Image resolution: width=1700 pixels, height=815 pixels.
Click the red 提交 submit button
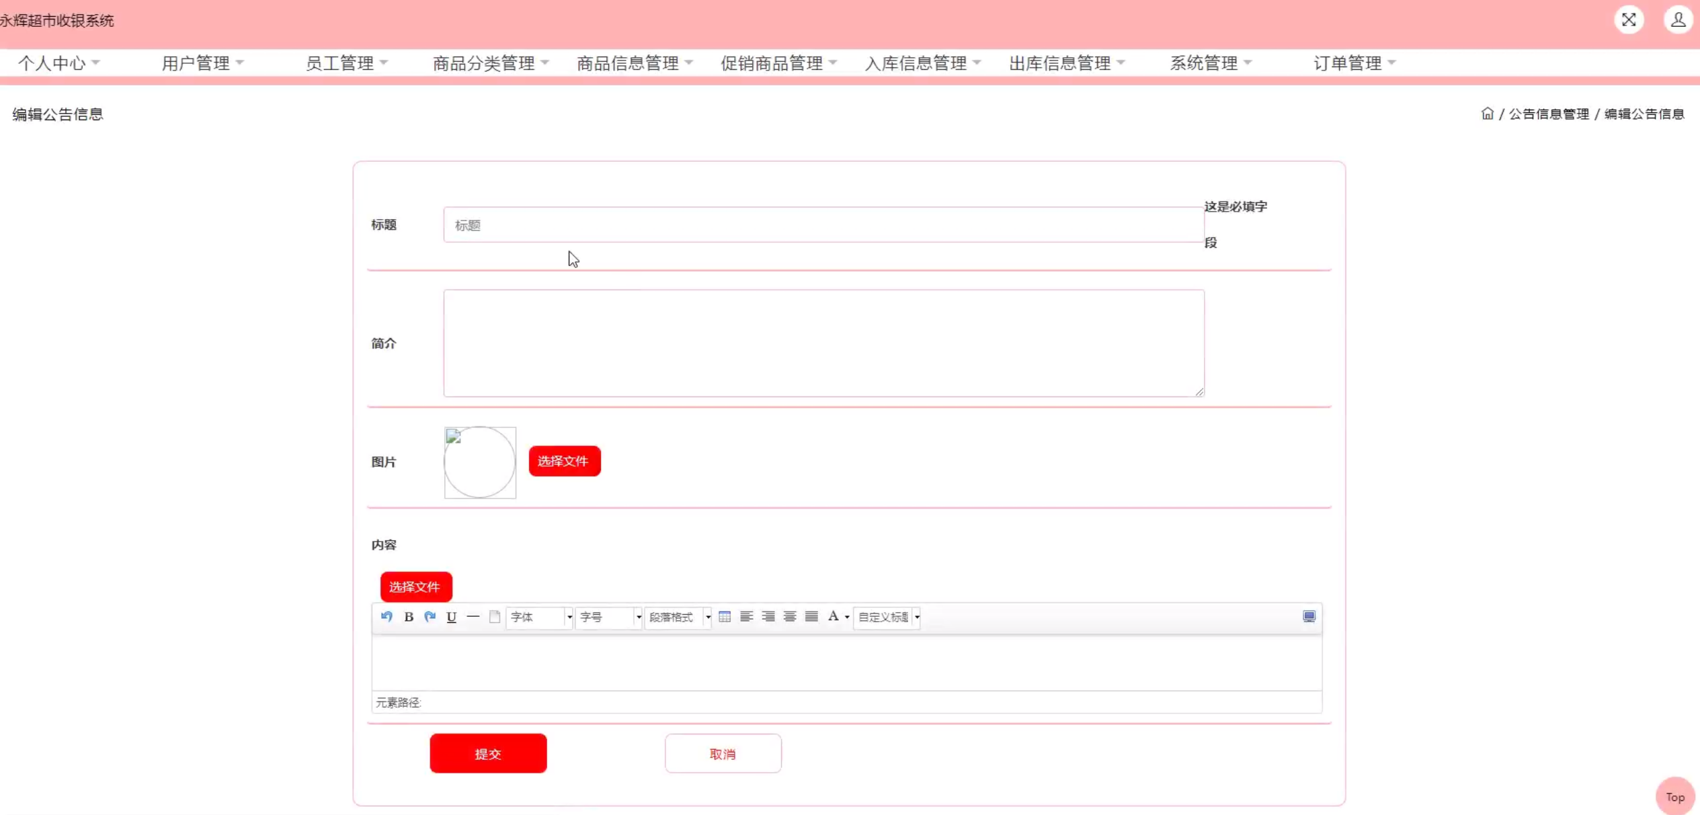(x=488, y=753)
